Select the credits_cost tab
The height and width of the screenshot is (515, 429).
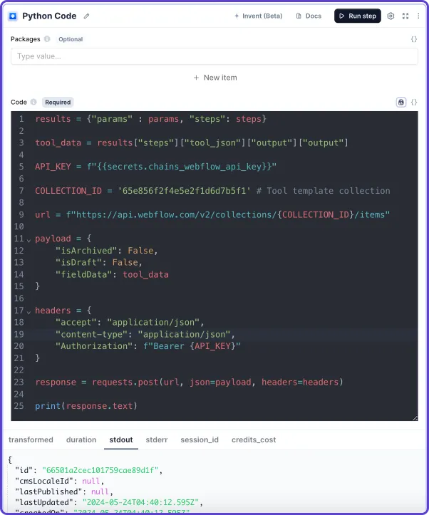point(254,439)
